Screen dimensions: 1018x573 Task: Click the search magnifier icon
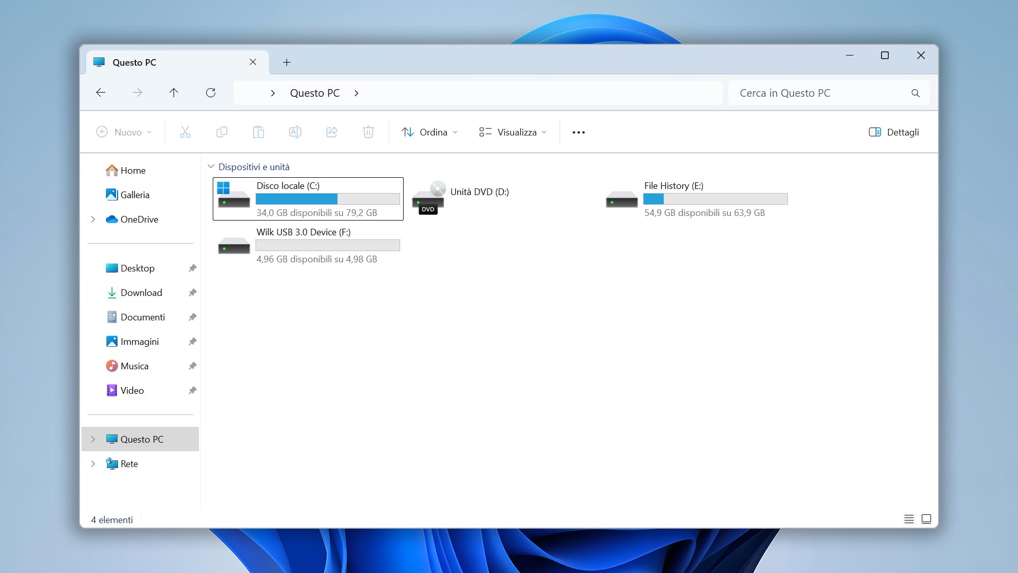(x=916, y=93)
